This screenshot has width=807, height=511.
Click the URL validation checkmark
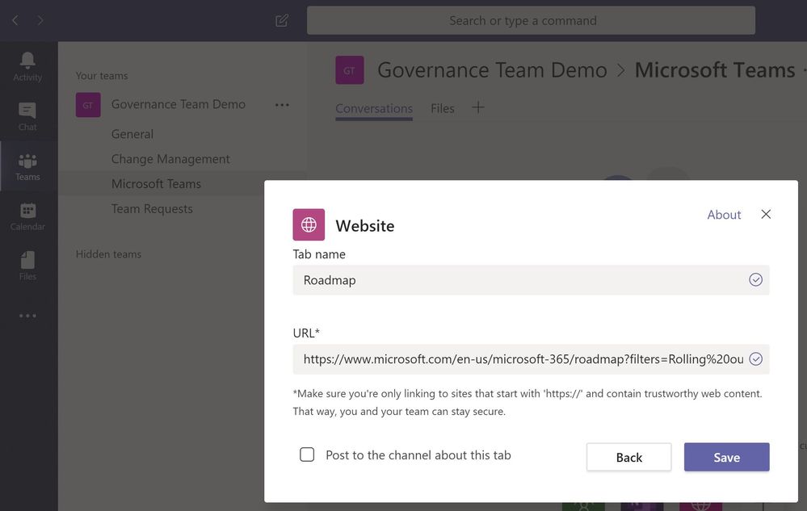(x=755, y=359)
